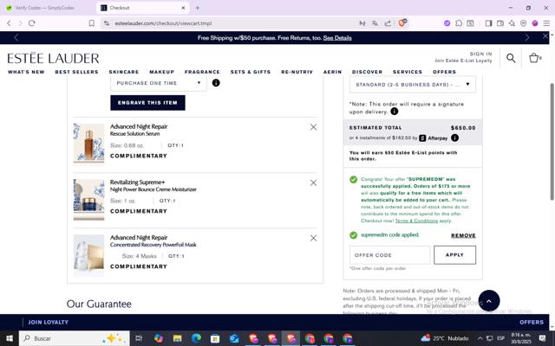
Task: Click info icon next to signature note
Action: pos(394,112)
